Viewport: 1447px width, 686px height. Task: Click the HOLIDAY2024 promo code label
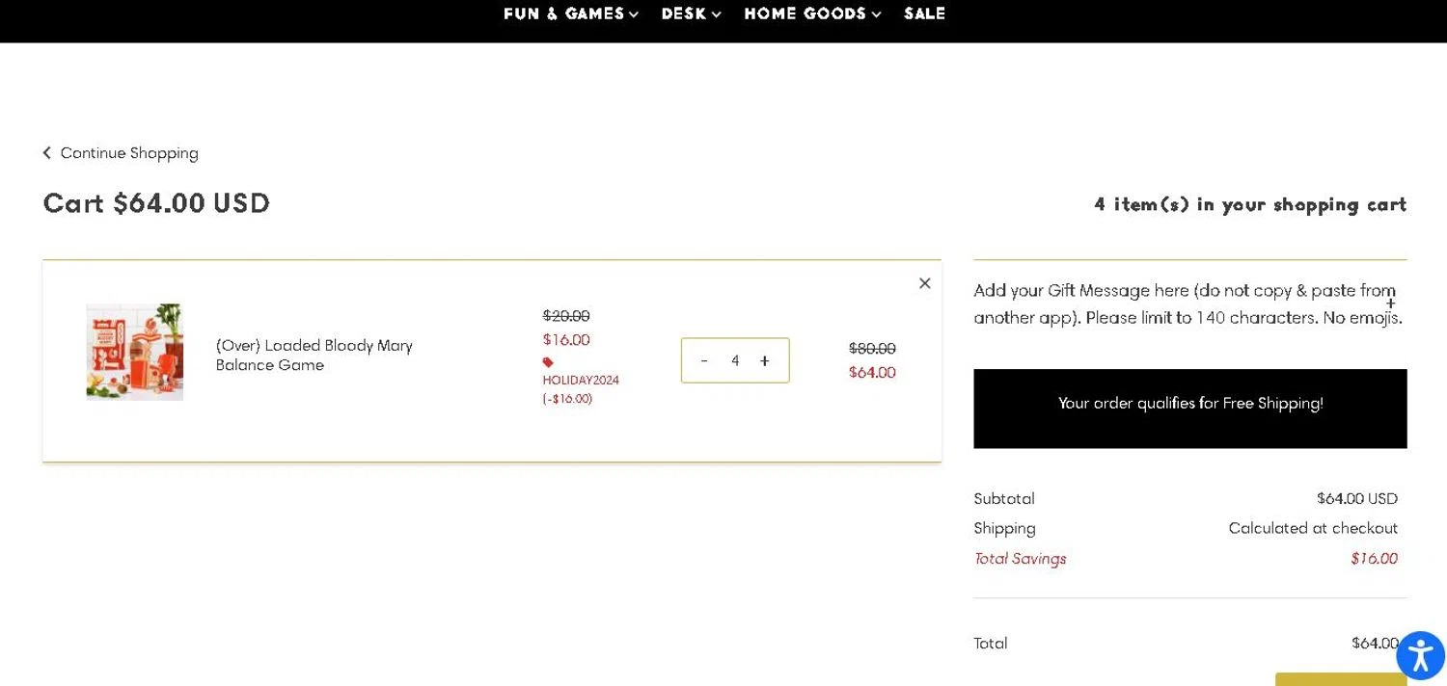click(581, 381)
